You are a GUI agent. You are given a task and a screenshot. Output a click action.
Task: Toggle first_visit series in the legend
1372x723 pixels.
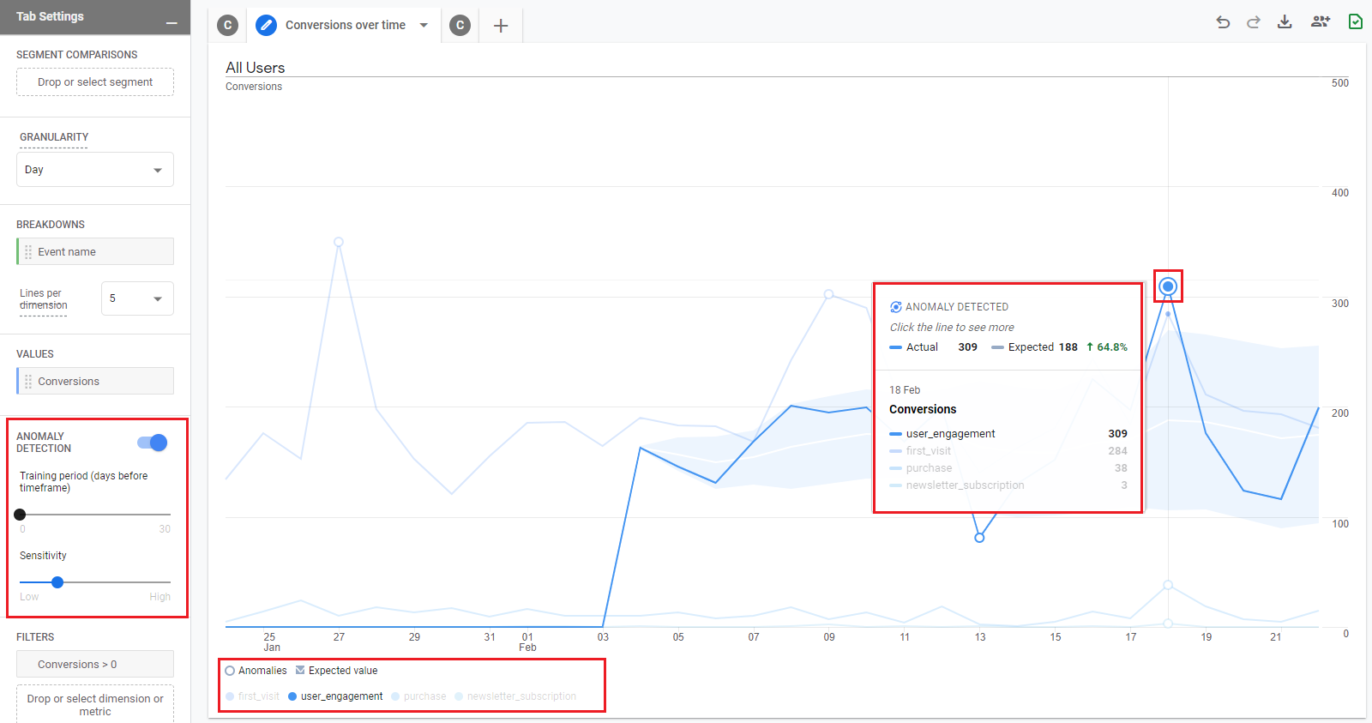click(252, 696)
